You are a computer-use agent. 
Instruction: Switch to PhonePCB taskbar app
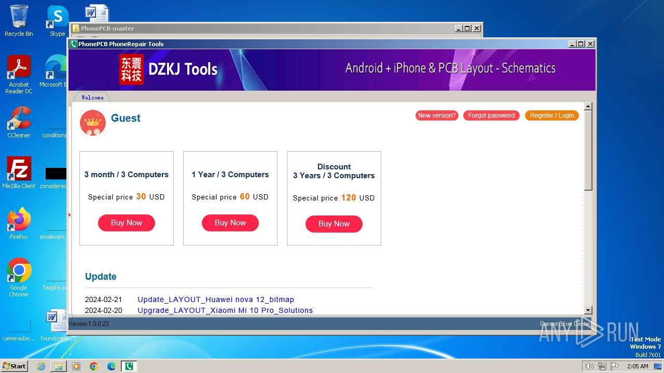click(x=129, y=366)
